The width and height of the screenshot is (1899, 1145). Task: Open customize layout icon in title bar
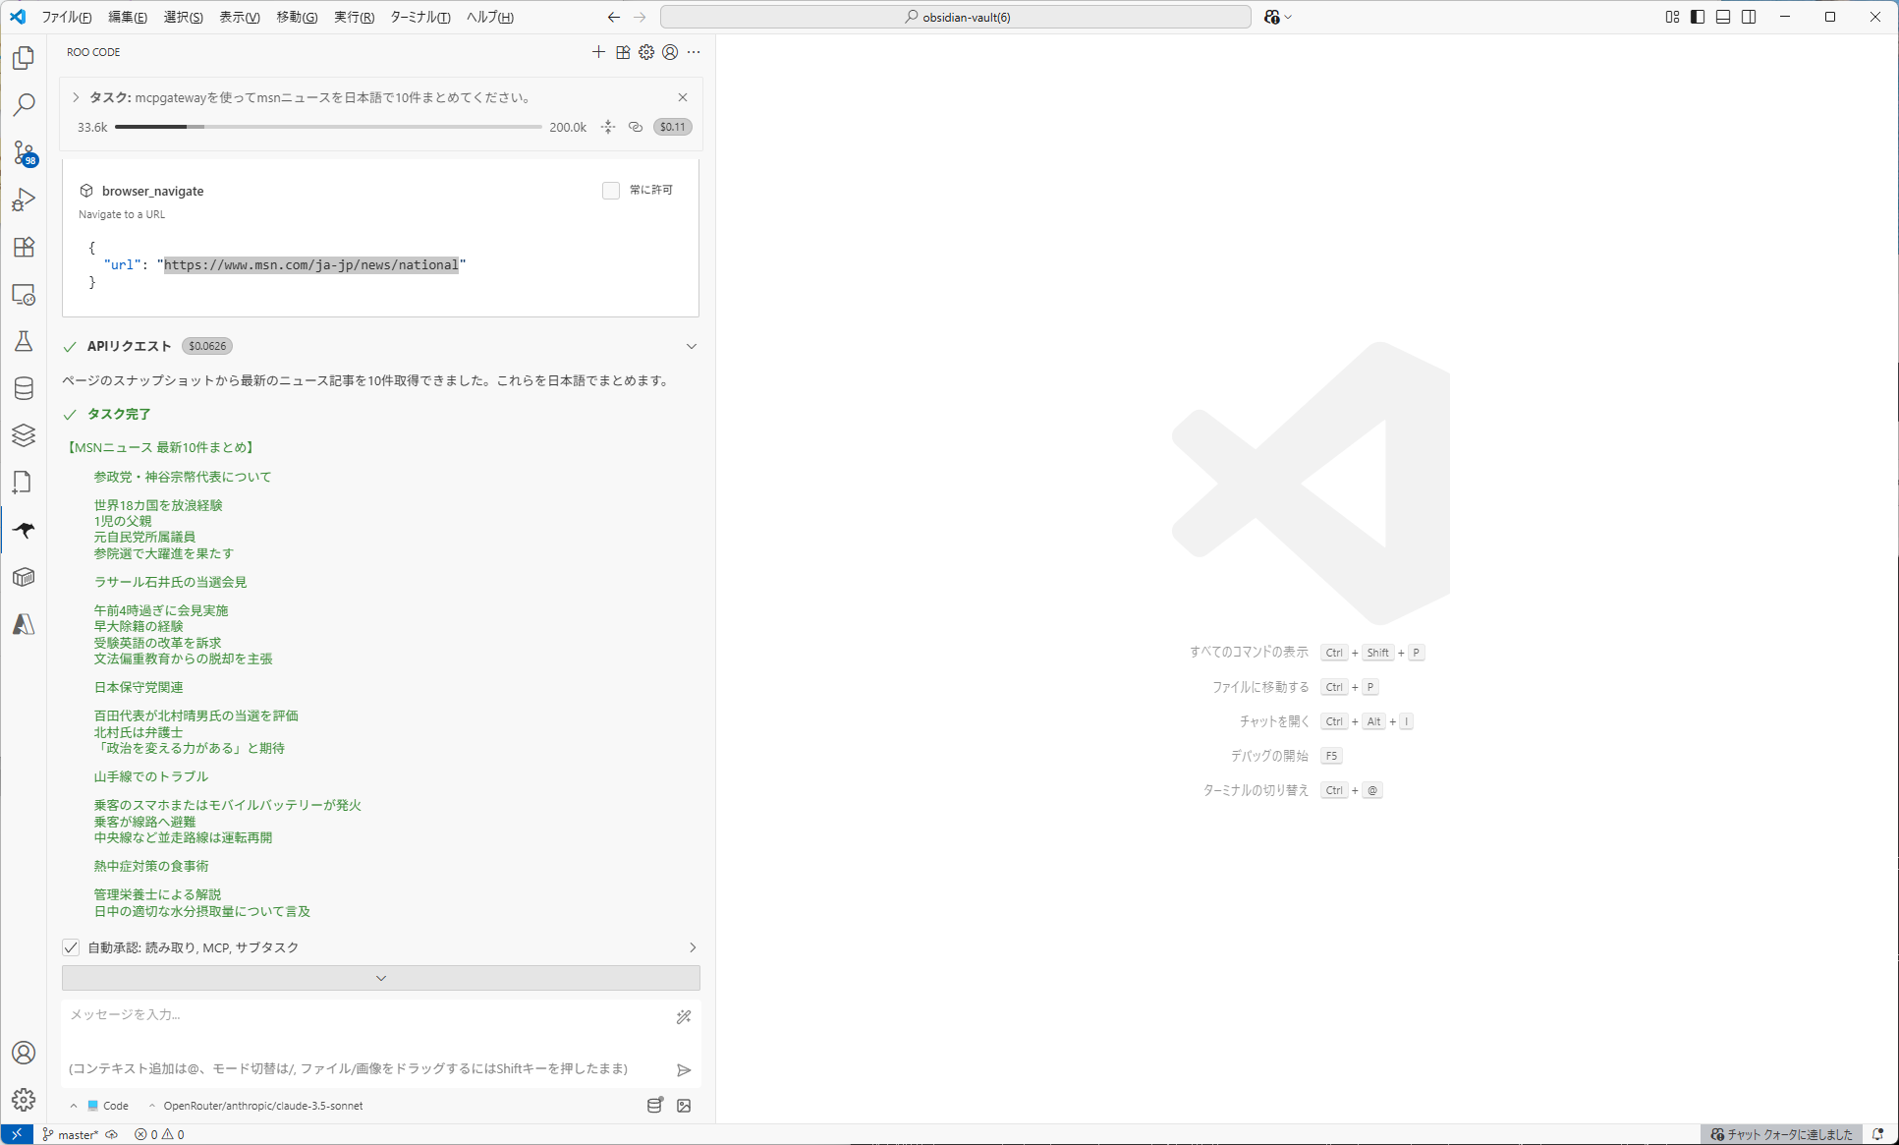(x=1672, y=17)
